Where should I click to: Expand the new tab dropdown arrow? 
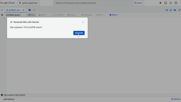(35, 10)
